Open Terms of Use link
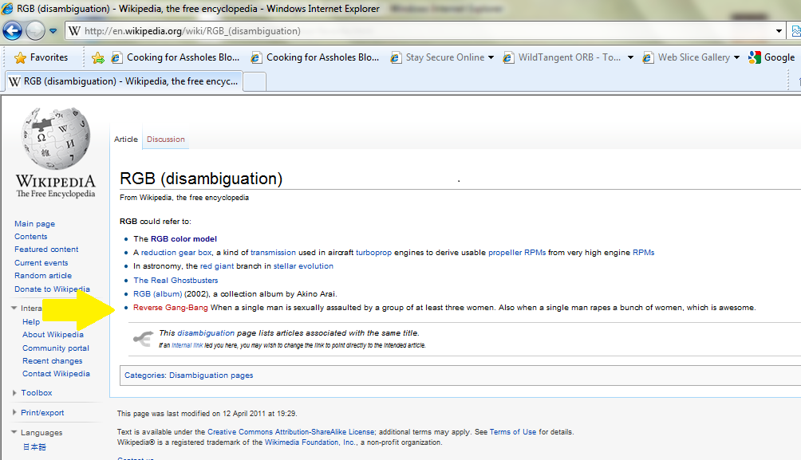 click(513, 432)
